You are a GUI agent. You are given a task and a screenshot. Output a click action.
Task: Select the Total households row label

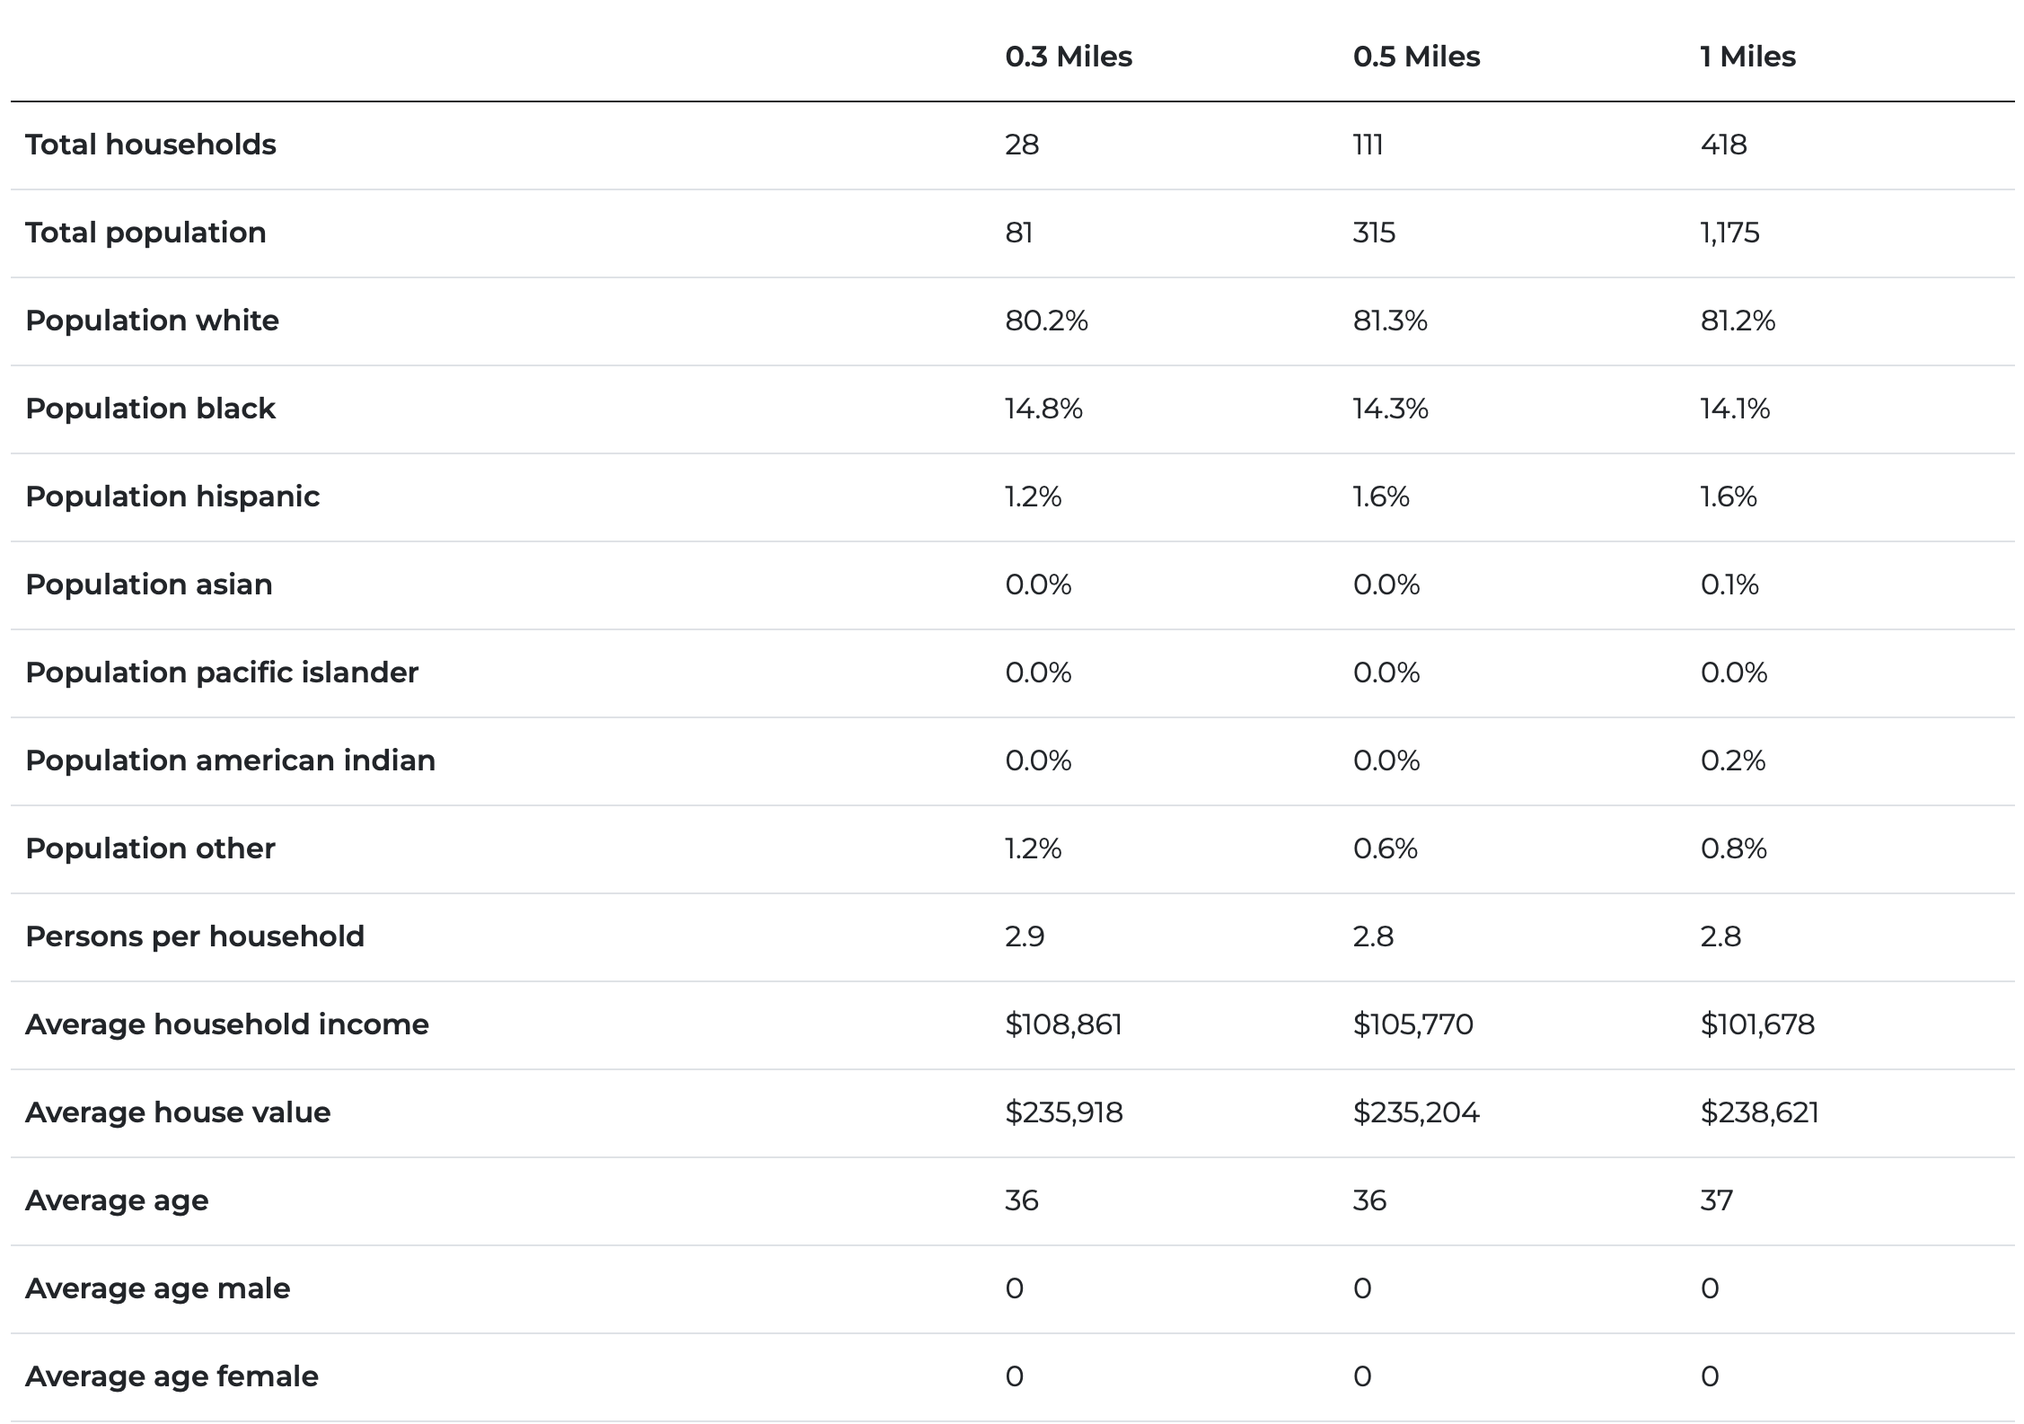(x=151, y=145)
